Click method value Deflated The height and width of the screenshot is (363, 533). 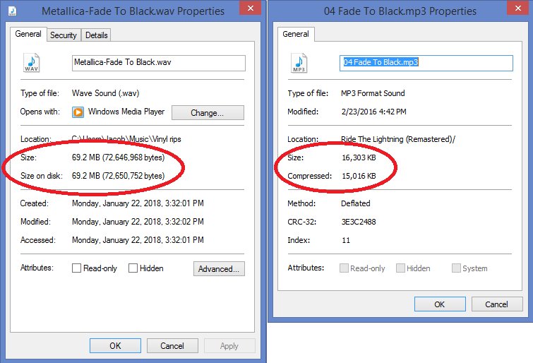(356, 203)
